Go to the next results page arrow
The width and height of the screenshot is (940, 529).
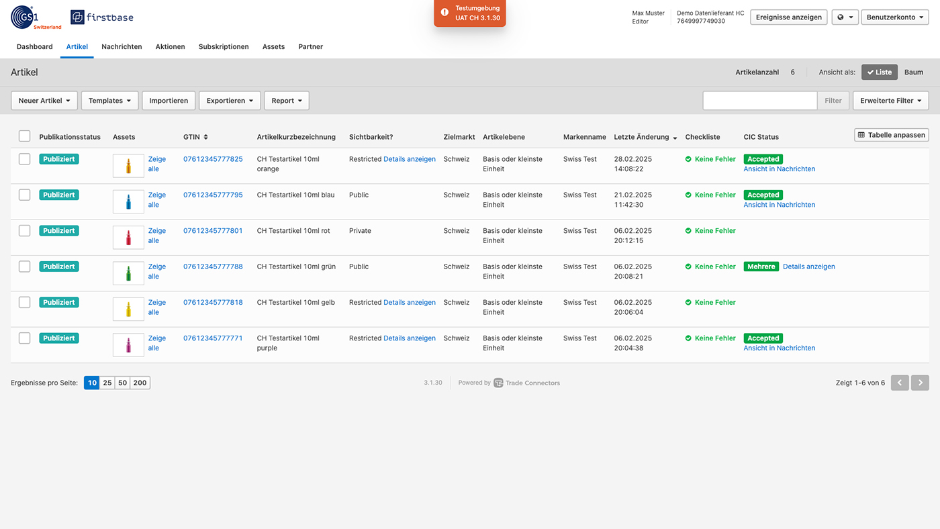pos(921,383)
